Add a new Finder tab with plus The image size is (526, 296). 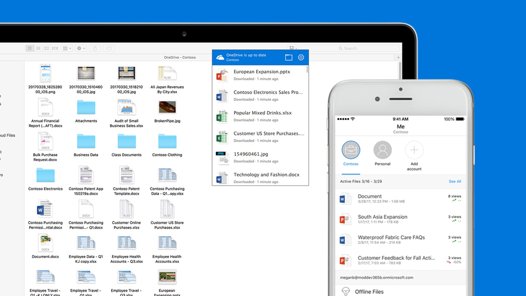coord(398,57)
